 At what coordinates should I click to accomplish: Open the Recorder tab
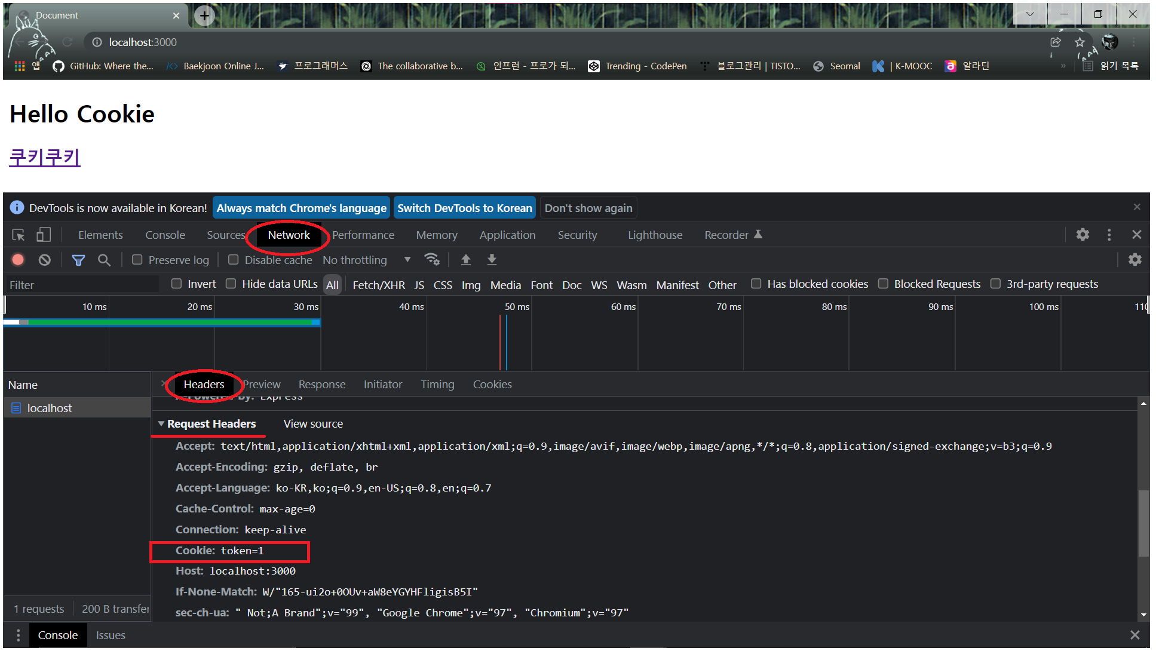(733, 235)
